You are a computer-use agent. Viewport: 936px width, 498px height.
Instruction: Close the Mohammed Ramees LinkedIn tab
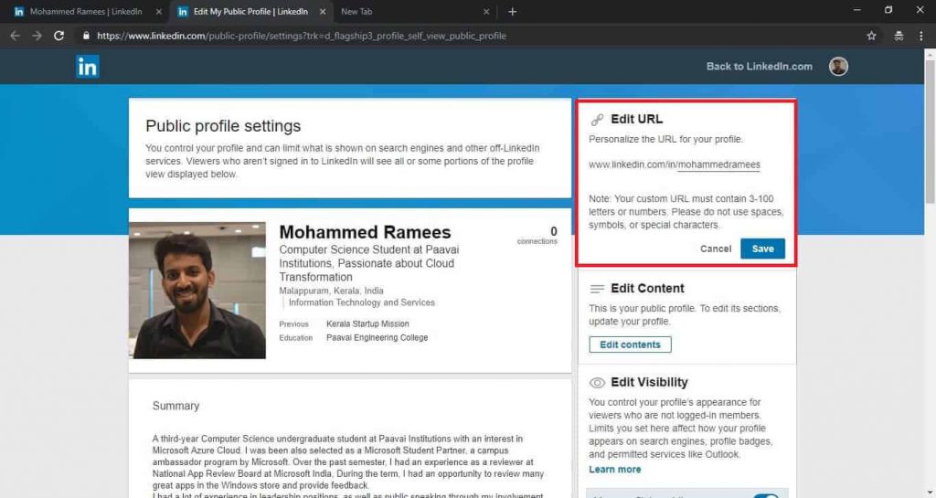coord(159,11)
